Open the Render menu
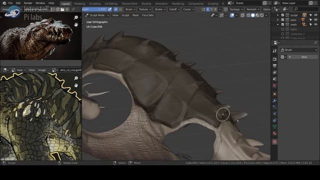 pyautogui.click(x=28, y=3)
